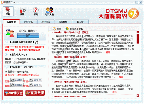Click the 客服1 QQ留言 button

[x=17, y=80]
